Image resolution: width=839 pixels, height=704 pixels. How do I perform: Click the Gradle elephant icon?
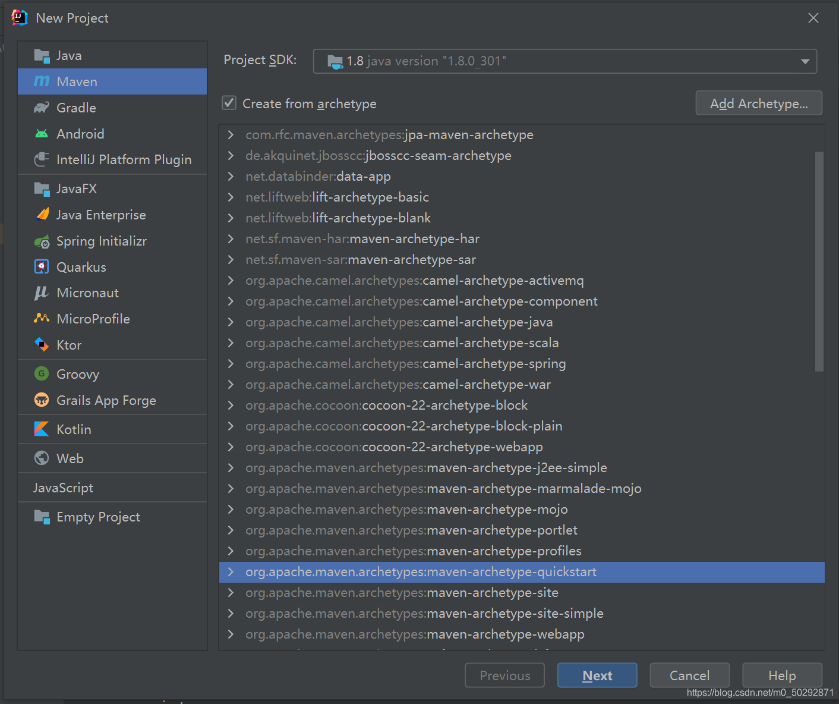(42, 108)
